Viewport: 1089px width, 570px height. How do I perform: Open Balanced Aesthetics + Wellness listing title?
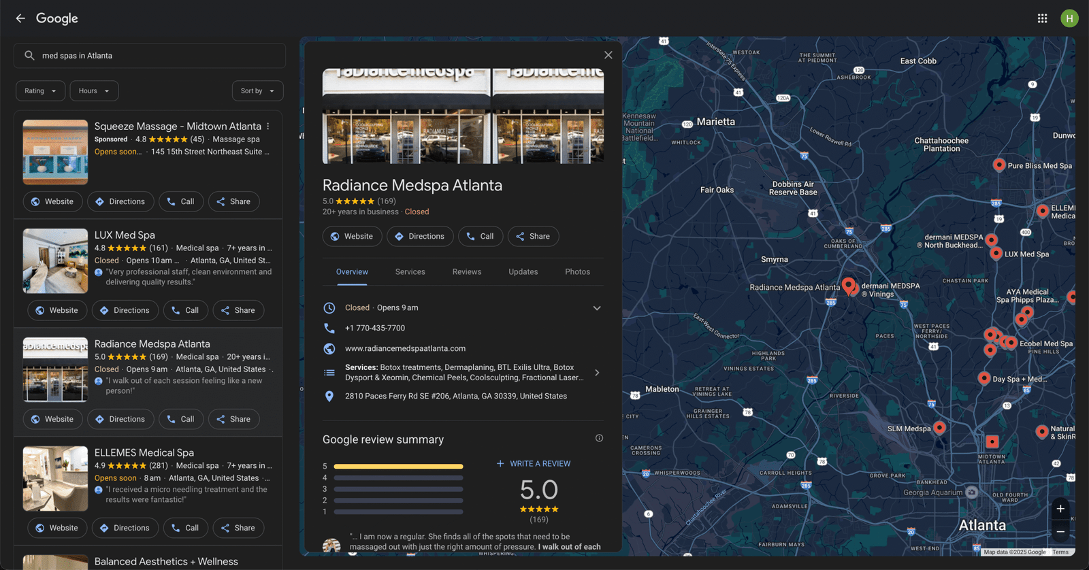166,562
